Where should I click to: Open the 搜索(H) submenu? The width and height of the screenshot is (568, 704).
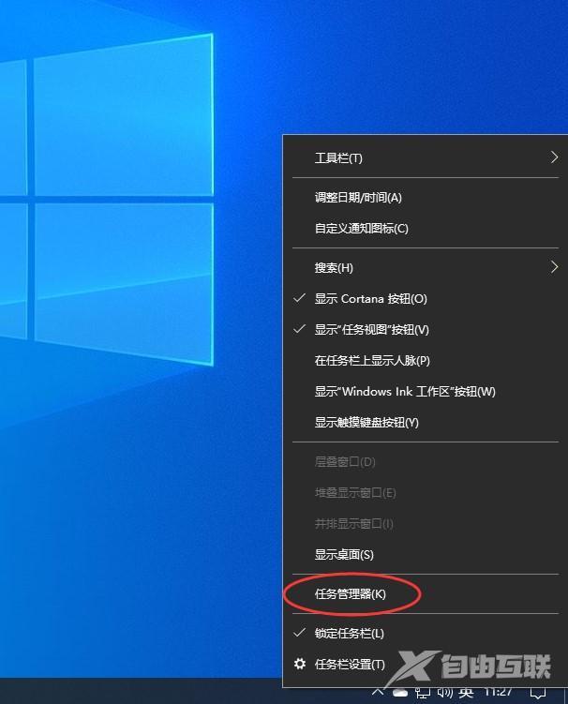[x=426, y=268]
